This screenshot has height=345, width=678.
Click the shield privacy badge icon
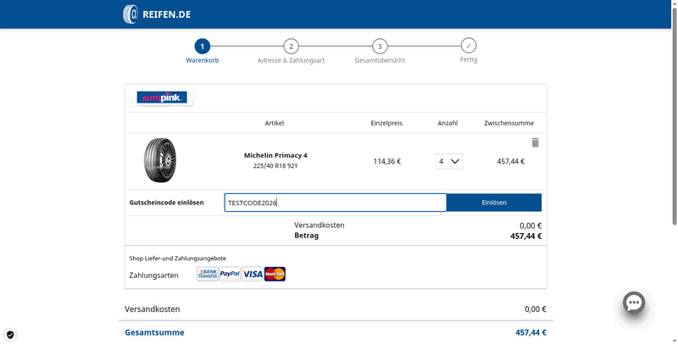10,335
